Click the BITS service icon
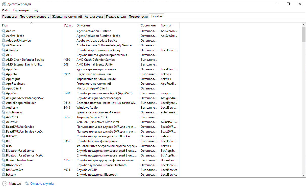 point(4,146)
